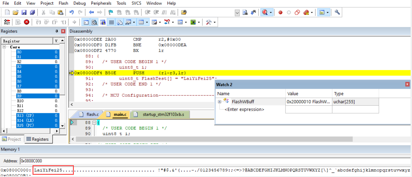Click the Start/Stop Debug Session icon
This screenshot has height=177, width=412.
(x=264, y=13)
